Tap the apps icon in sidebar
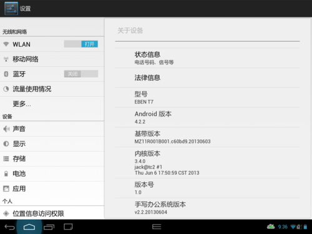 coord(6,188)
